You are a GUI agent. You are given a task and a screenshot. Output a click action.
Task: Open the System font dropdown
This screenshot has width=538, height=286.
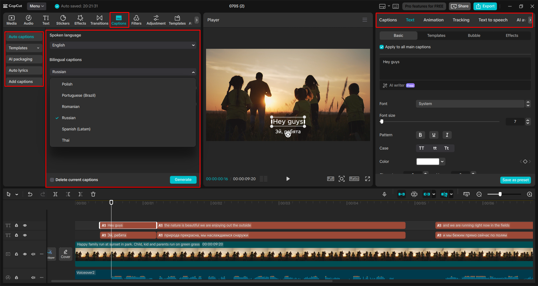point(470,104)
